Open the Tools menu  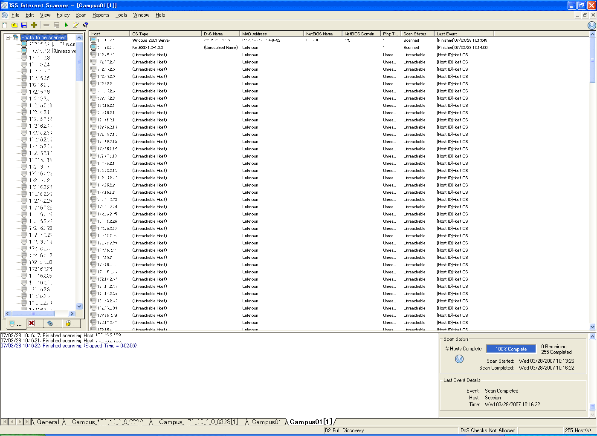pyautogui.click(x=121, y=15)
